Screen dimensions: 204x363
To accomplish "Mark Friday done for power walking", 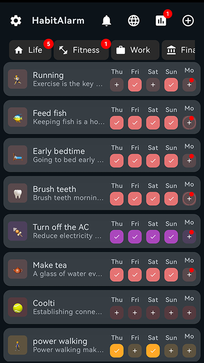I will (x=135, y=351).
